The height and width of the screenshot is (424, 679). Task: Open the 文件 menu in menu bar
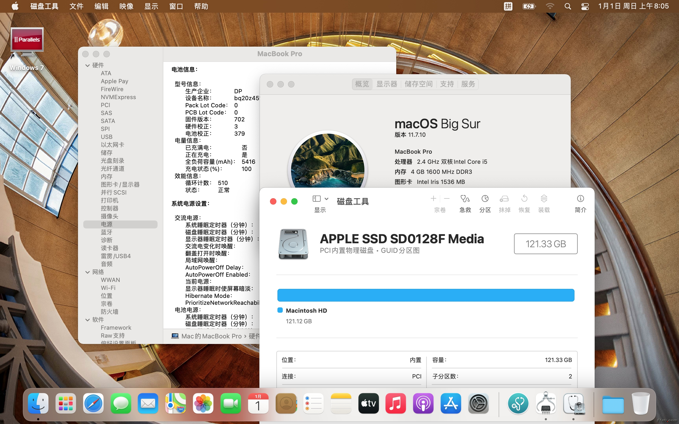click(x=76, y=6)
